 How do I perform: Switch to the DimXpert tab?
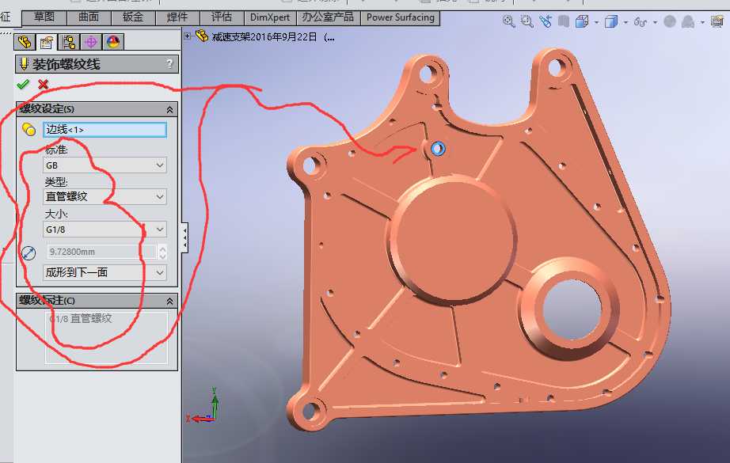(269, 17)
